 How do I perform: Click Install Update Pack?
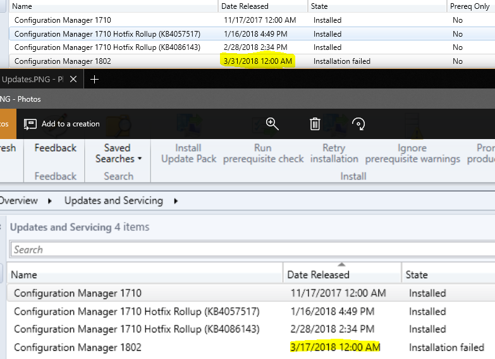pyautogui.click(x=188, y=153)
